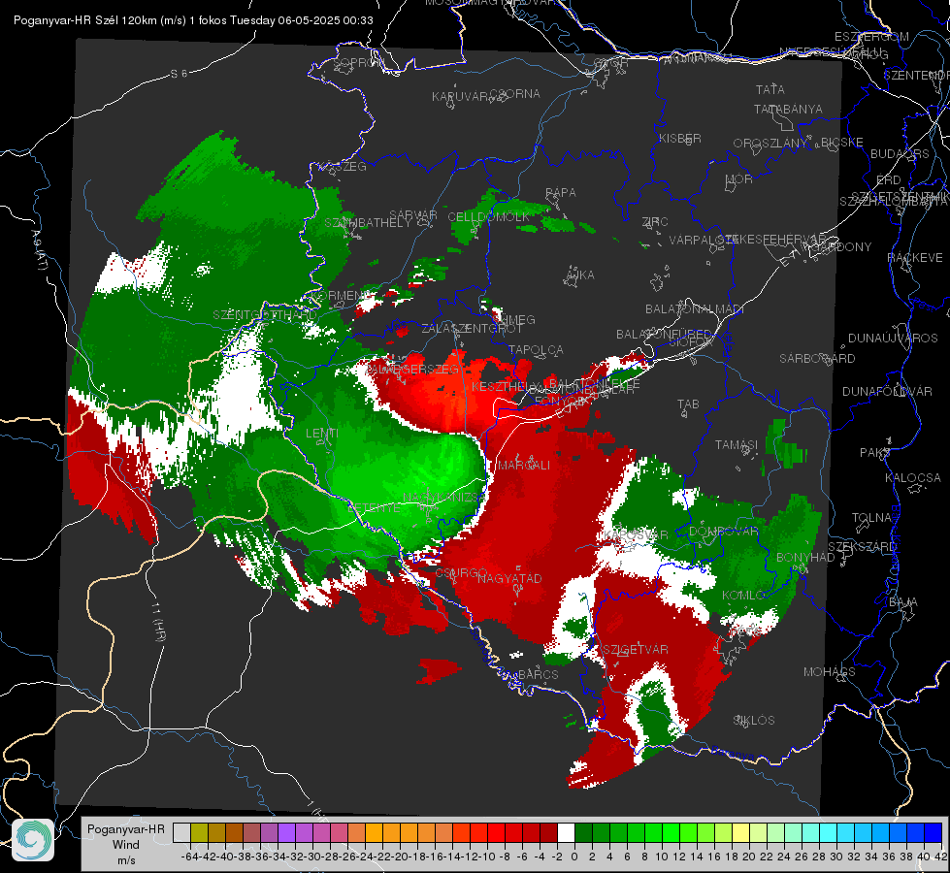Click the PAPA city label
Viewport: 950px width, 873px height.
(561, 193)
